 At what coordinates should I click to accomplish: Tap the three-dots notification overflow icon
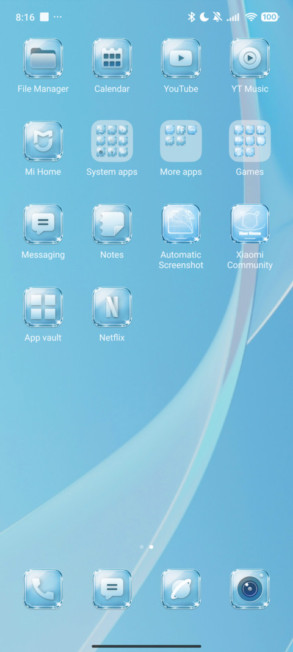tap(58, 17)
